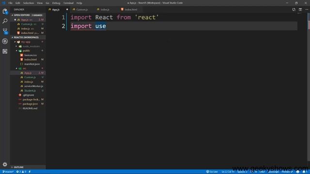Image resolution: width=310 pixels, height=174 pixels.
Task: Open the View menu
Action: tap(40, 3)
